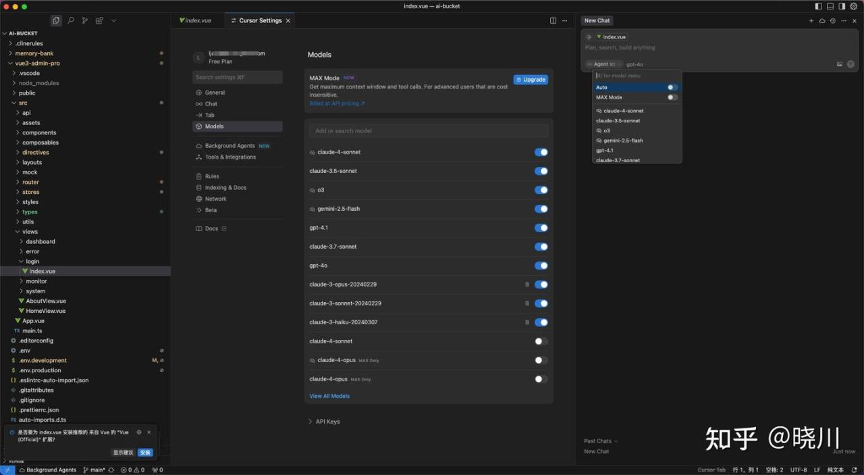This screenshot has width=864, height=475.
Task: Open General settings section
Action: point(215,93)
